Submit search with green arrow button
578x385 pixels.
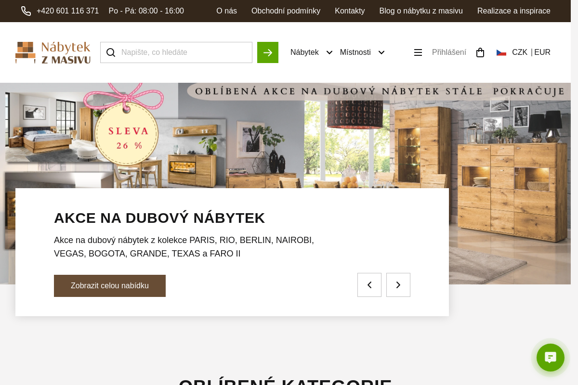tap(268, 52)
